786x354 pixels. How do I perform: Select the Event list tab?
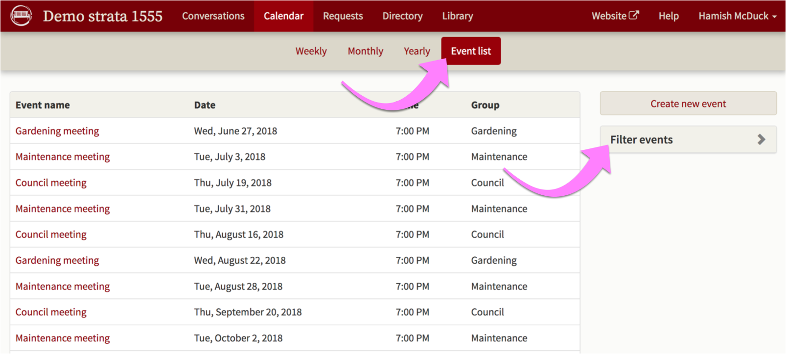[470, 51]
